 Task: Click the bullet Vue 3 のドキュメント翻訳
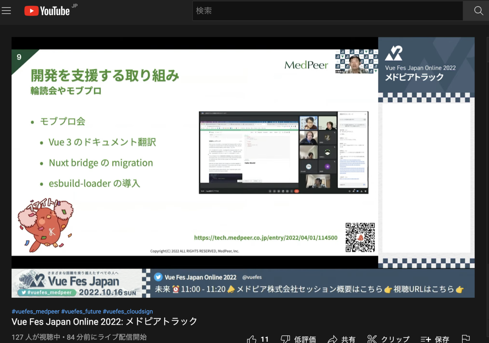click(102, 142)
